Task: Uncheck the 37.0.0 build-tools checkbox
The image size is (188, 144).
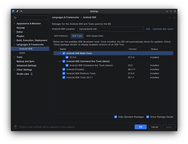Action: click(x=67, y=57)
